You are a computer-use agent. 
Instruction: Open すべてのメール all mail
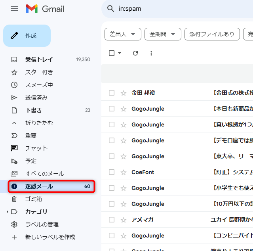51,174
